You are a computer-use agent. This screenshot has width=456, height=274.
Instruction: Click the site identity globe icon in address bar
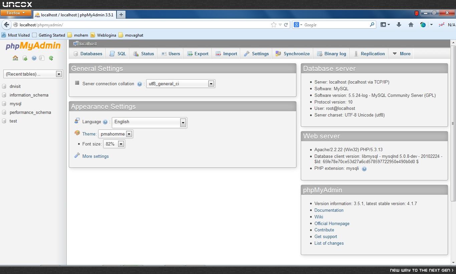point(15,25)
